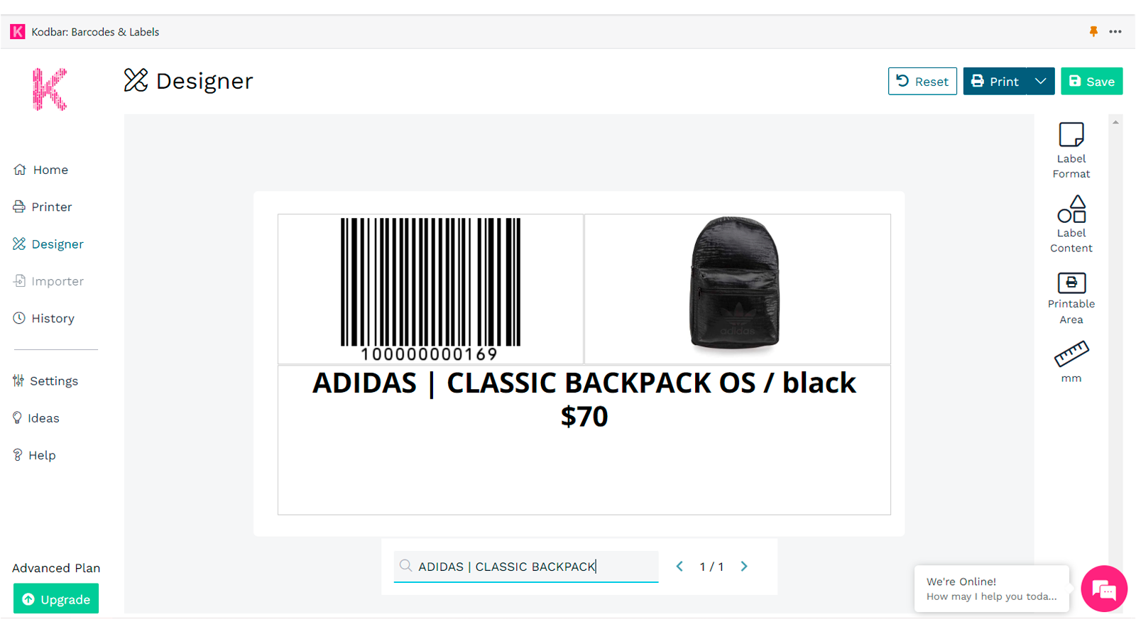Go to the next label page

pyautogui.click(x=744, y=567)
